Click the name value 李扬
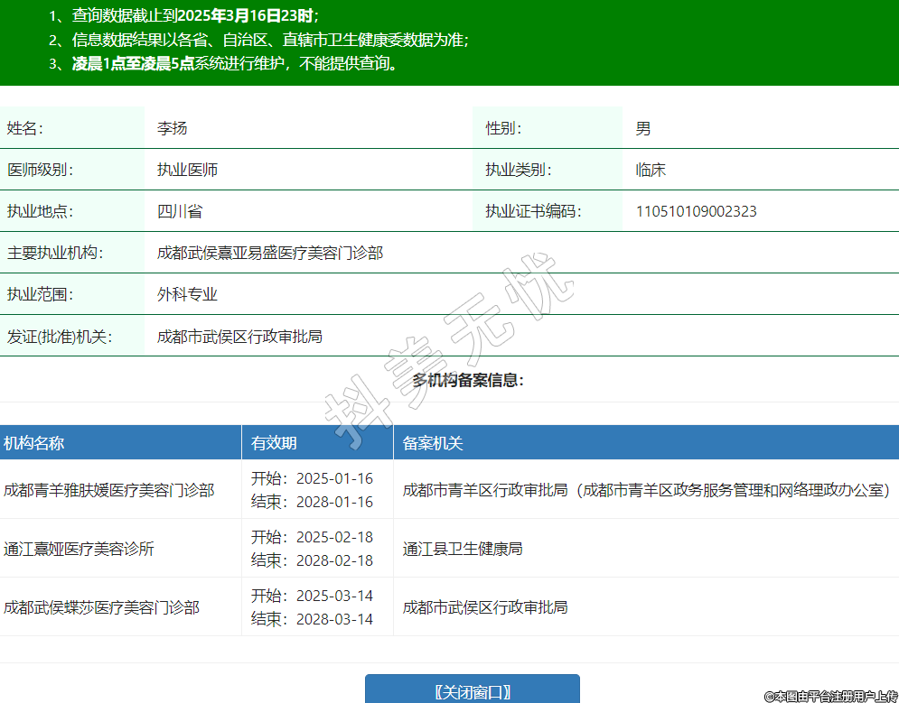Image resolution: width=899 pixels, height=703 pixels. 172,129
